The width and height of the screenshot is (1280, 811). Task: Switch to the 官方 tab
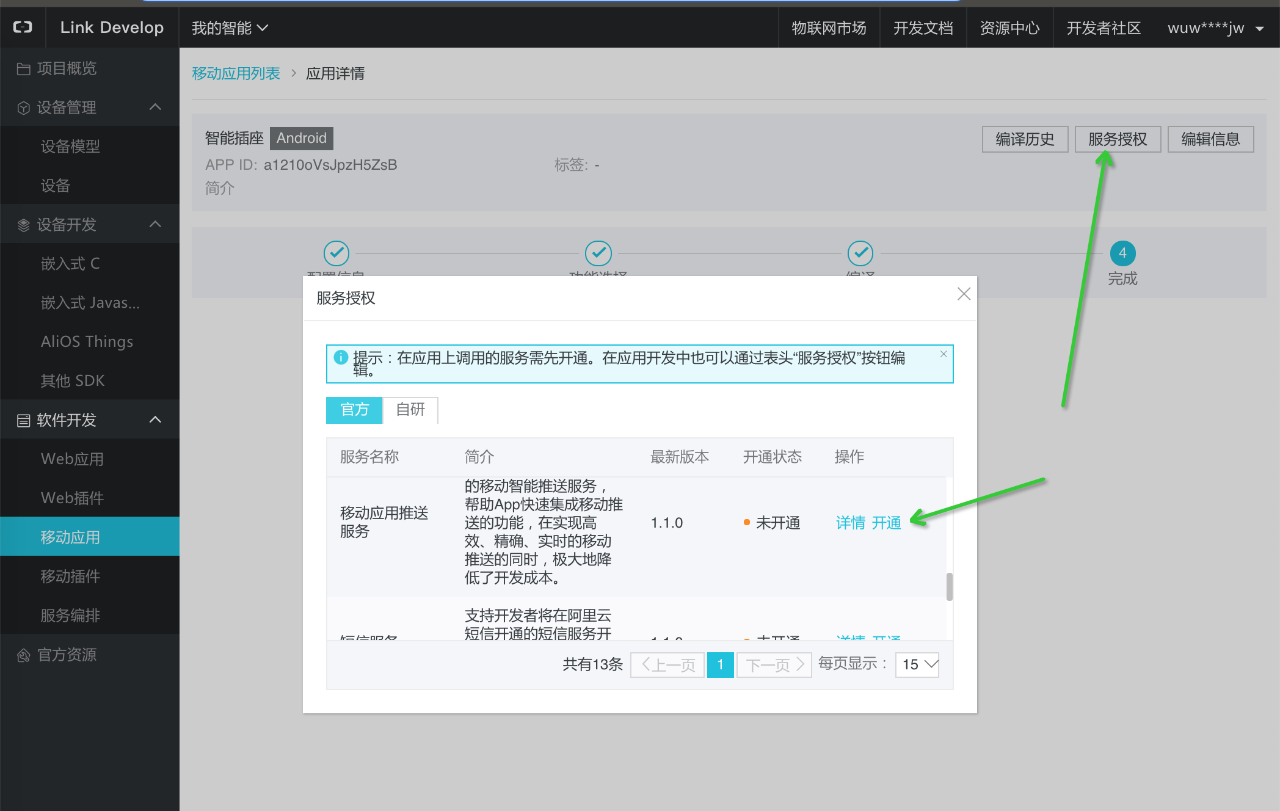(354, 409)
